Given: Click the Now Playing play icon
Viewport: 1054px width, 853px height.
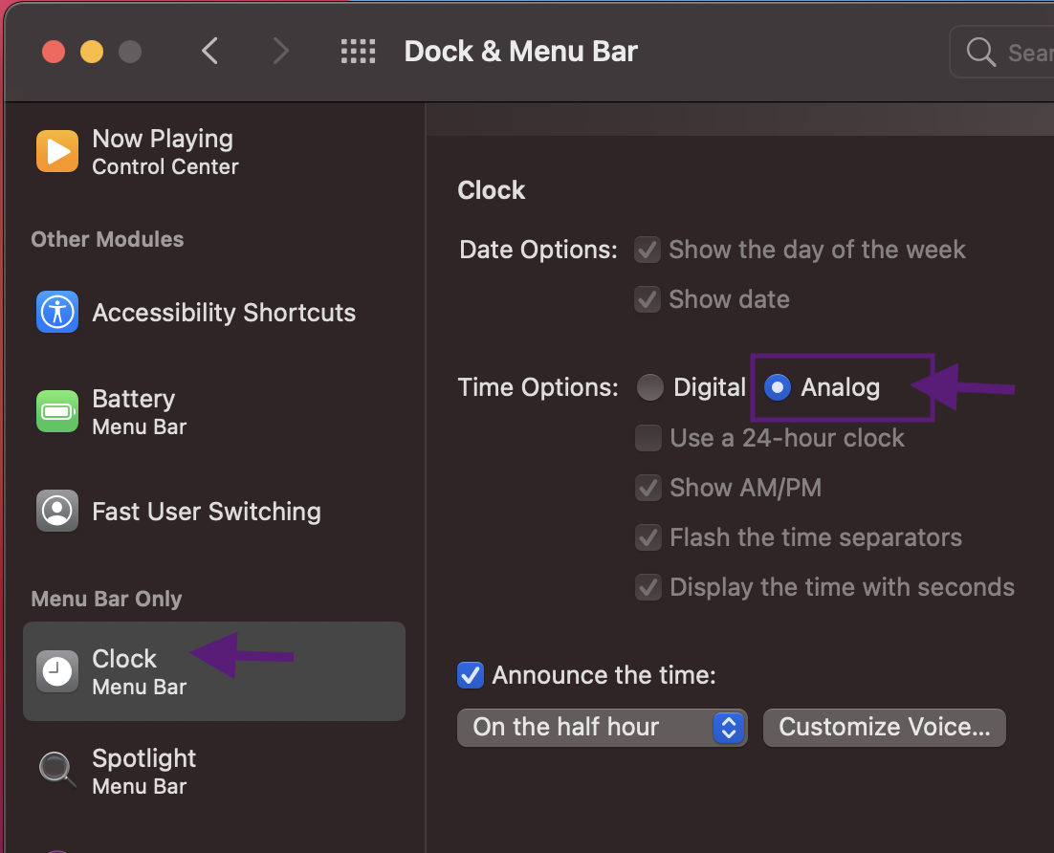Looking at the screenshot, I should click(56, 150).
